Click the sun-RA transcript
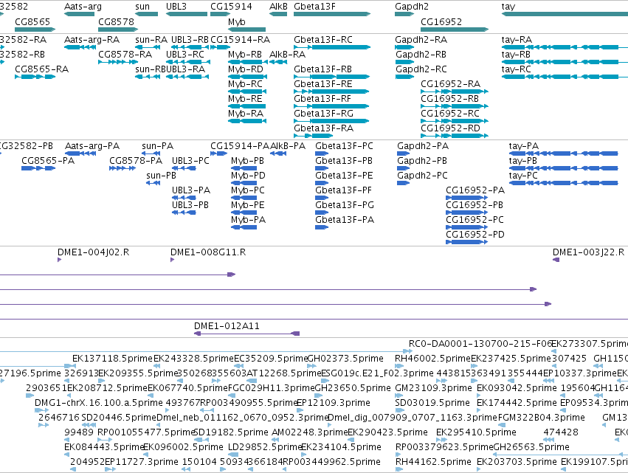 coord(148,47)
